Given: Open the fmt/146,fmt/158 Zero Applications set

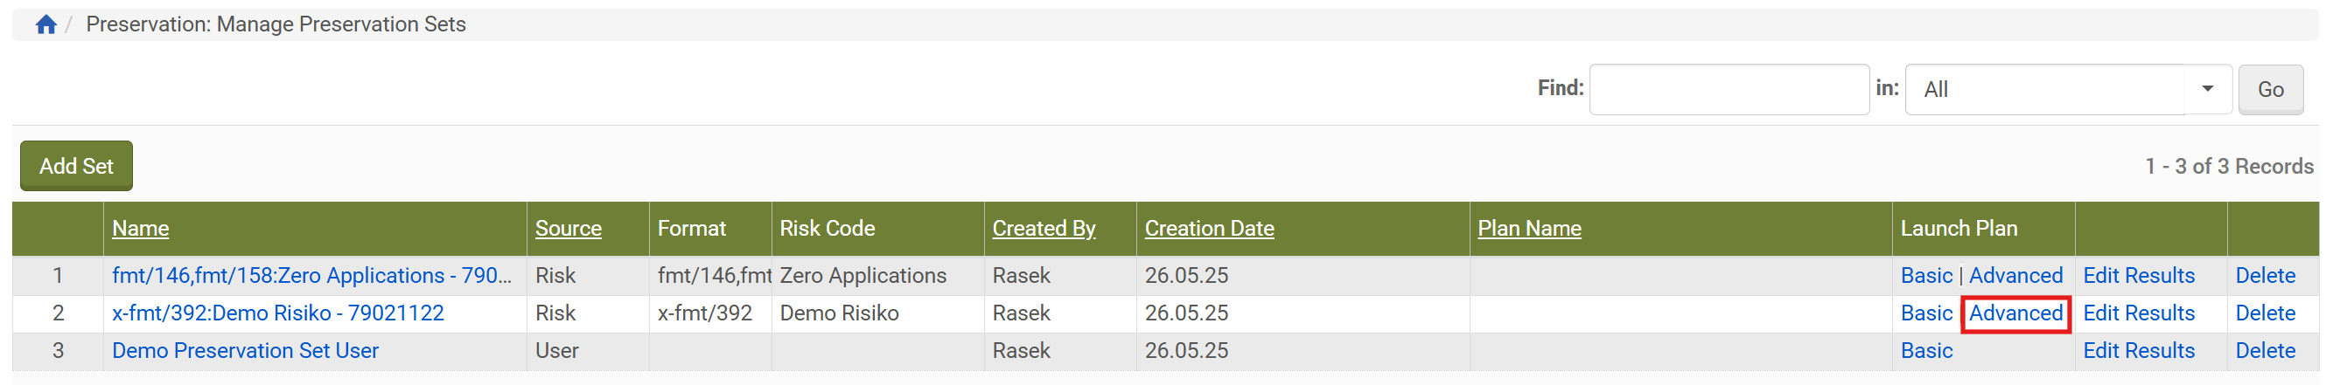Looking at the screenshot, I should pyautogui.click(x=311, y=276).
